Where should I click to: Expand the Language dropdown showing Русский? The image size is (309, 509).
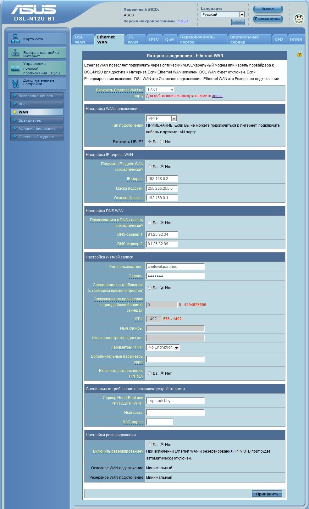click(241, 14)
